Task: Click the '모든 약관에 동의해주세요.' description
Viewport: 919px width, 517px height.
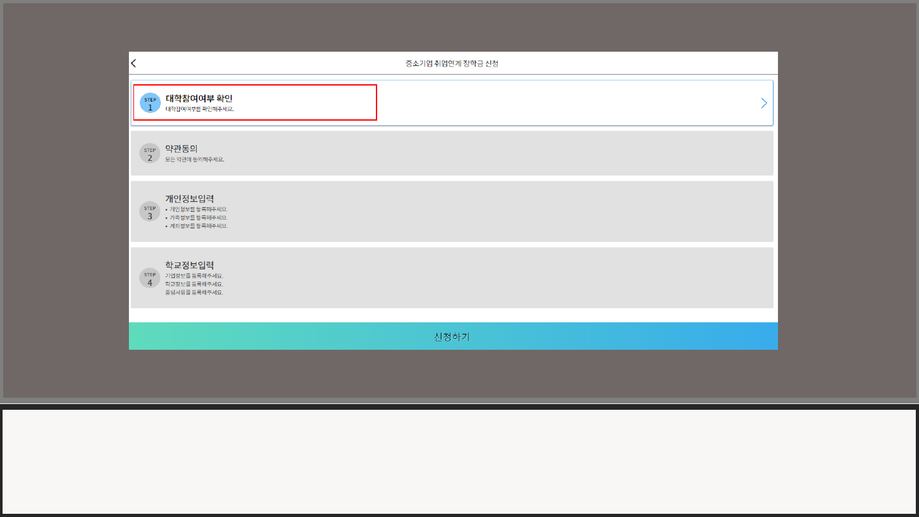Action: 195,160
